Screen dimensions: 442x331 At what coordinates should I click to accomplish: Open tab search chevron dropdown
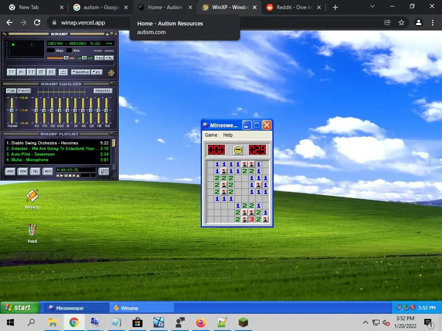click(373, 6)
